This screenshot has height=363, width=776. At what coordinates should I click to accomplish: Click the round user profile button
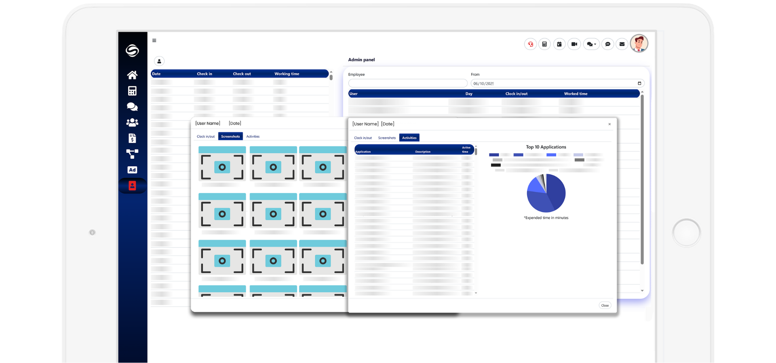[x=159, y=61]
